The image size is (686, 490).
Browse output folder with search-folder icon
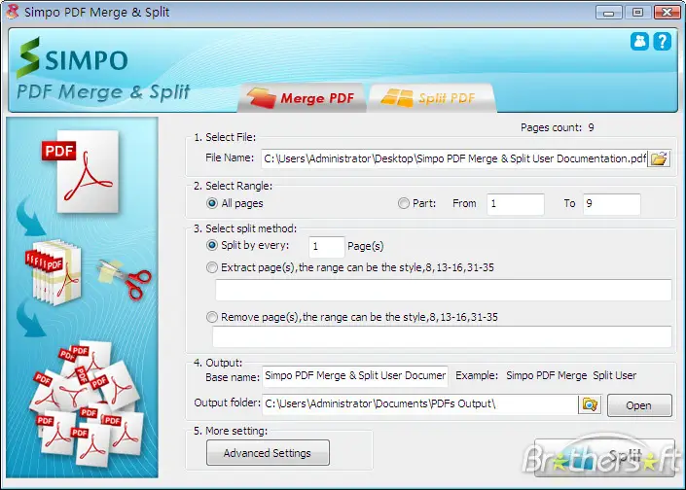pos(590,404)
